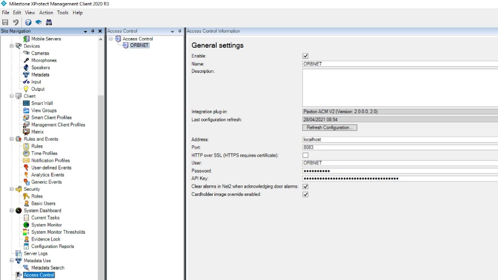Click Refresh Configuration button

330,128
